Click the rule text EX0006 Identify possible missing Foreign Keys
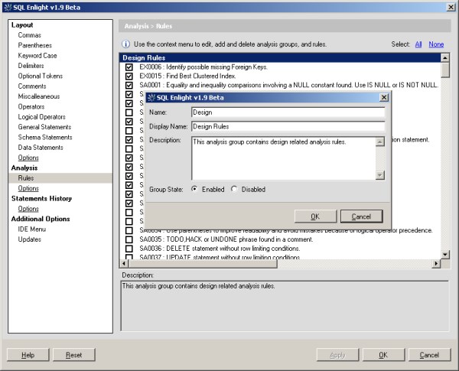 point(203,67)
